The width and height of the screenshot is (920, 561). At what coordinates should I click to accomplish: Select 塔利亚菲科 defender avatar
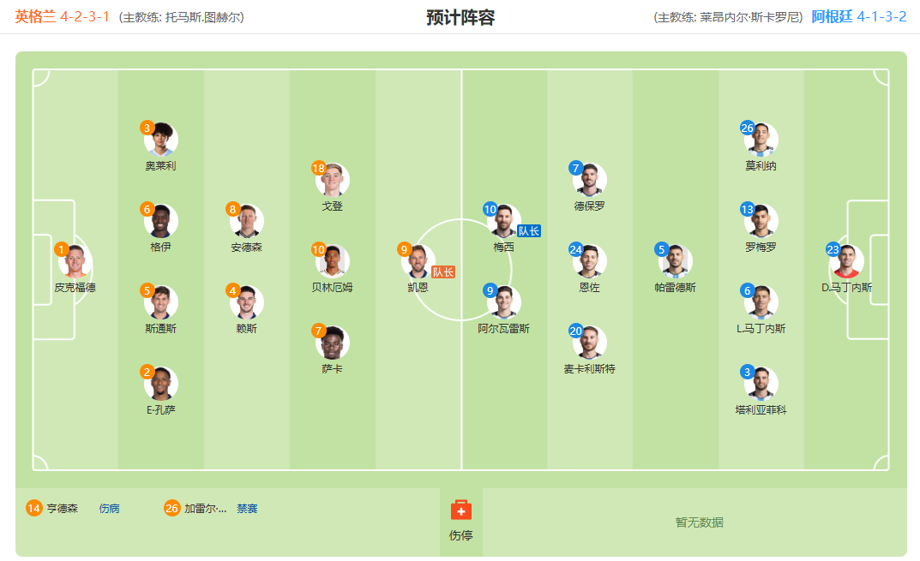[x=761, y=384]
